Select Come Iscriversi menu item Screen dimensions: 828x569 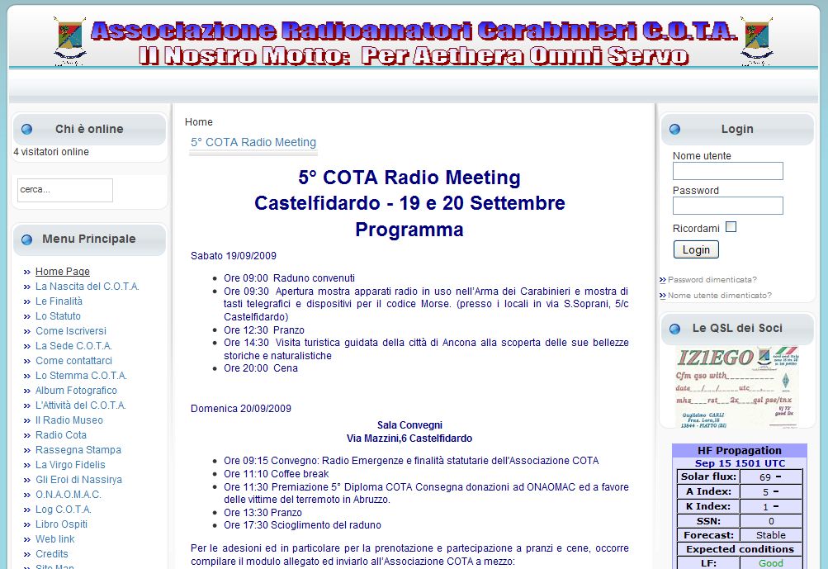[x=71, y=330]
